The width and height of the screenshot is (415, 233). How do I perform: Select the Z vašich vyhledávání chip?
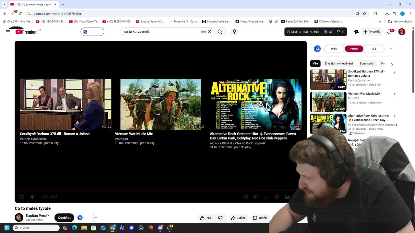[339, 63]
